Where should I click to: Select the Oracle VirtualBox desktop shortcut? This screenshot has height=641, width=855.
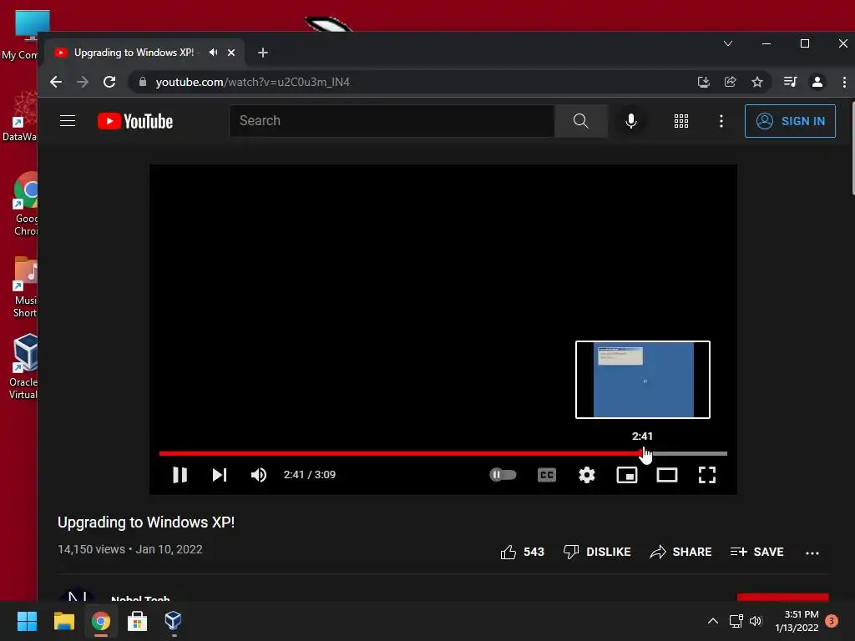point(23,366)
